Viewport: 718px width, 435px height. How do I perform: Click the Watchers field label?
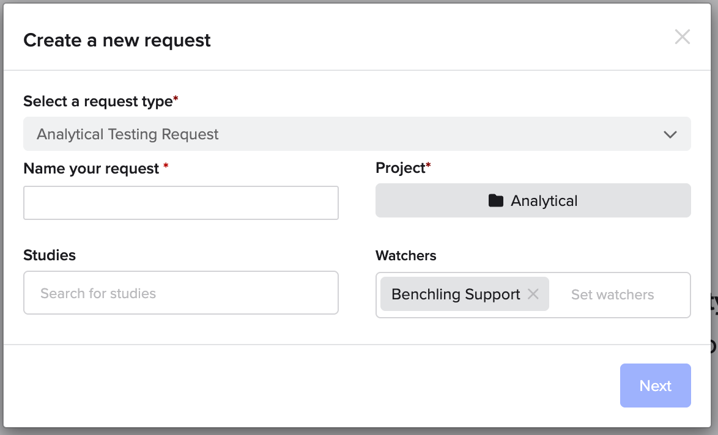point(405,255)
